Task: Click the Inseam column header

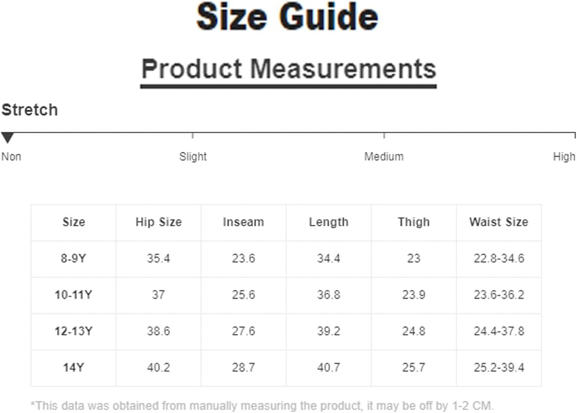Action: click(x=244, y=222)
